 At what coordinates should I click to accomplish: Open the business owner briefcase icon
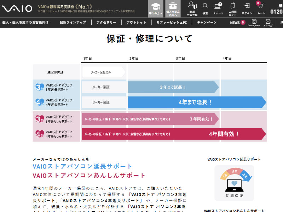tap(173, 9)
